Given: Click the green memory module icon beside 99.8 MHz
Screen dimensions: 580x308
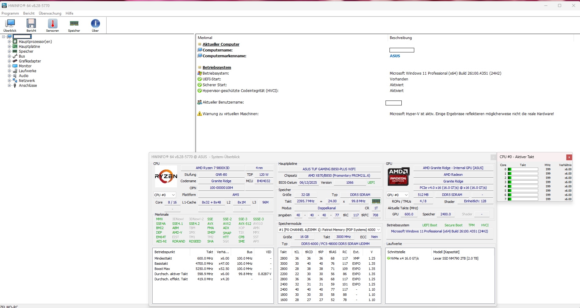Looking at the screenshot, I should [376, 201].
